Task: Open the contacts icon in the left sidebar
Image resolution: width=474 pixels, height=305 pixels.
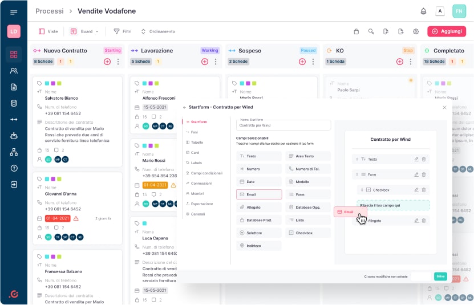Action: 14,71
